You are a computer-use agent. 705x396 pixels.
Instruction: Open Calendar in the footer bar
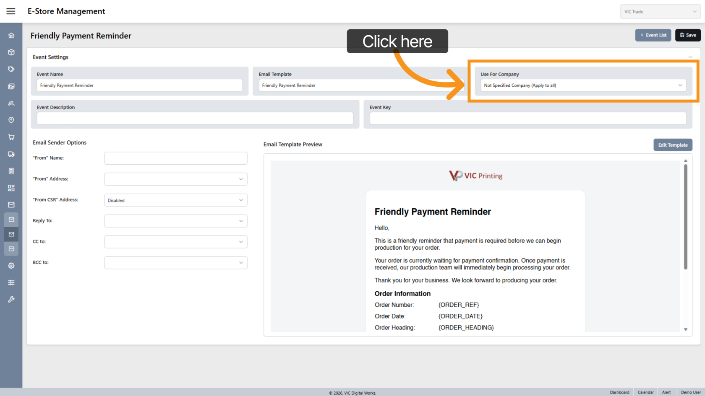645,392
